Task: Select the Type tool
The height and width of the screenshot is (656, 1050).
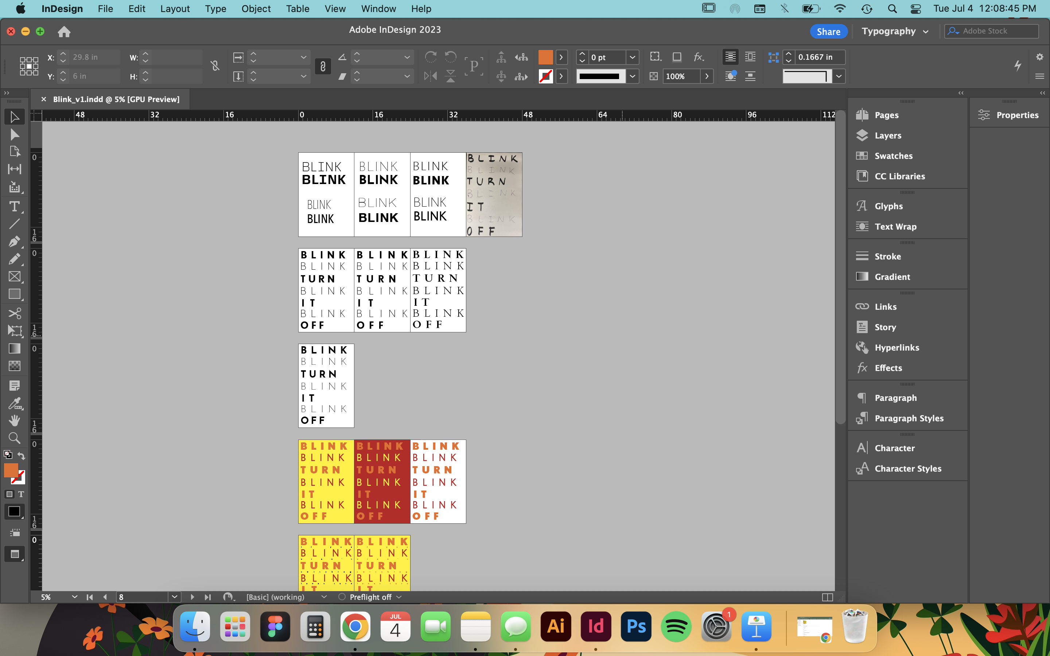Action: pyautogui.click(x=14, y=207)
